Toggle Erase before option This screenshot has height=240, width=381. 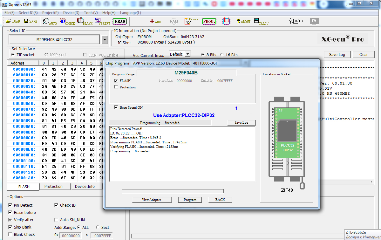[x=10, y=213]
